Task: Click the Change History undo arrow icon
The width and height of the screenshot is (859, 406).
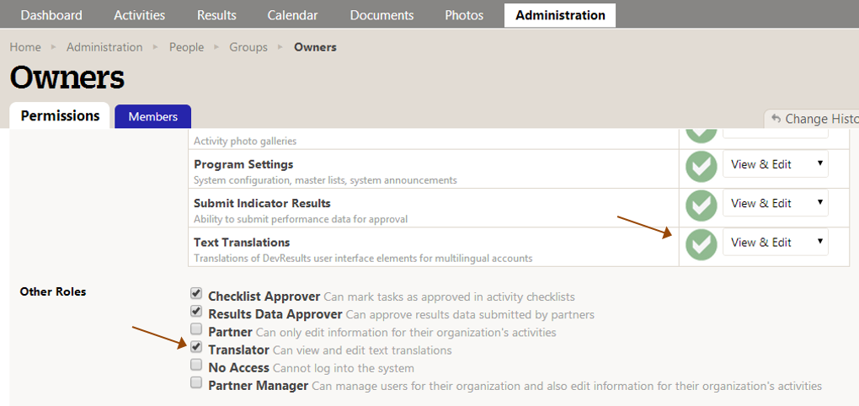Action: point(776,119)
